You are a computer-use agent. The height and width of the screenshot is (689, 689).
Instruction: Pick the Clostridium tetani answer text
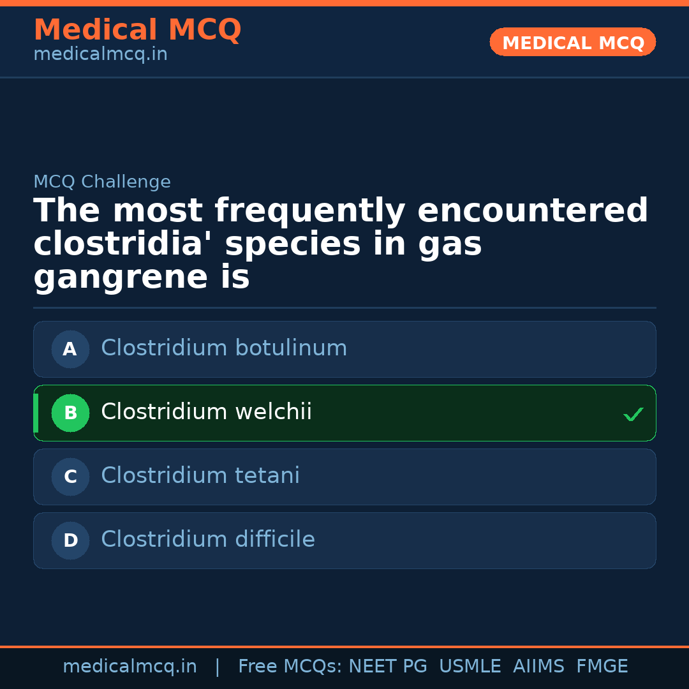click(200, 476)
